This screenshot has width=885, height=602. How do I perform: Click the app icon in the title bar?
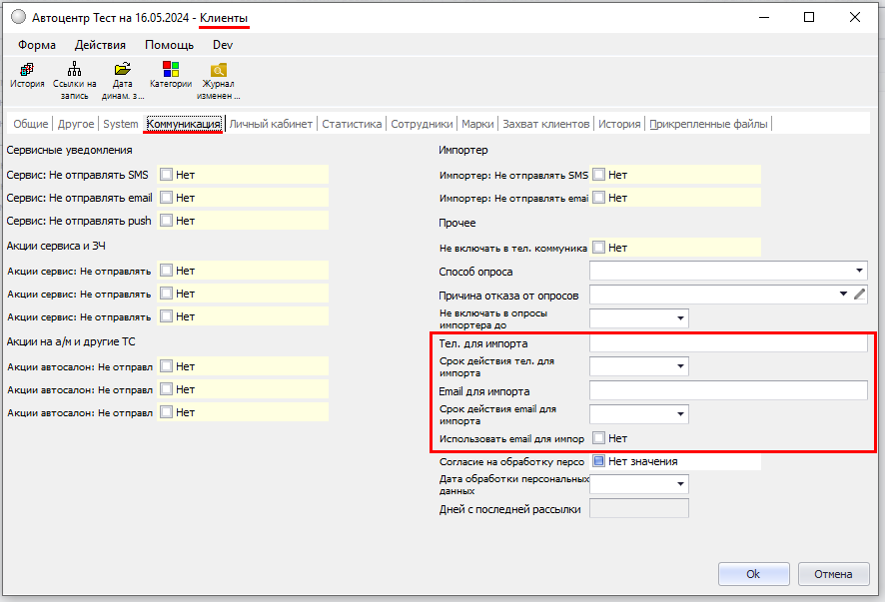pyautogui.click(x=18, y=18)
